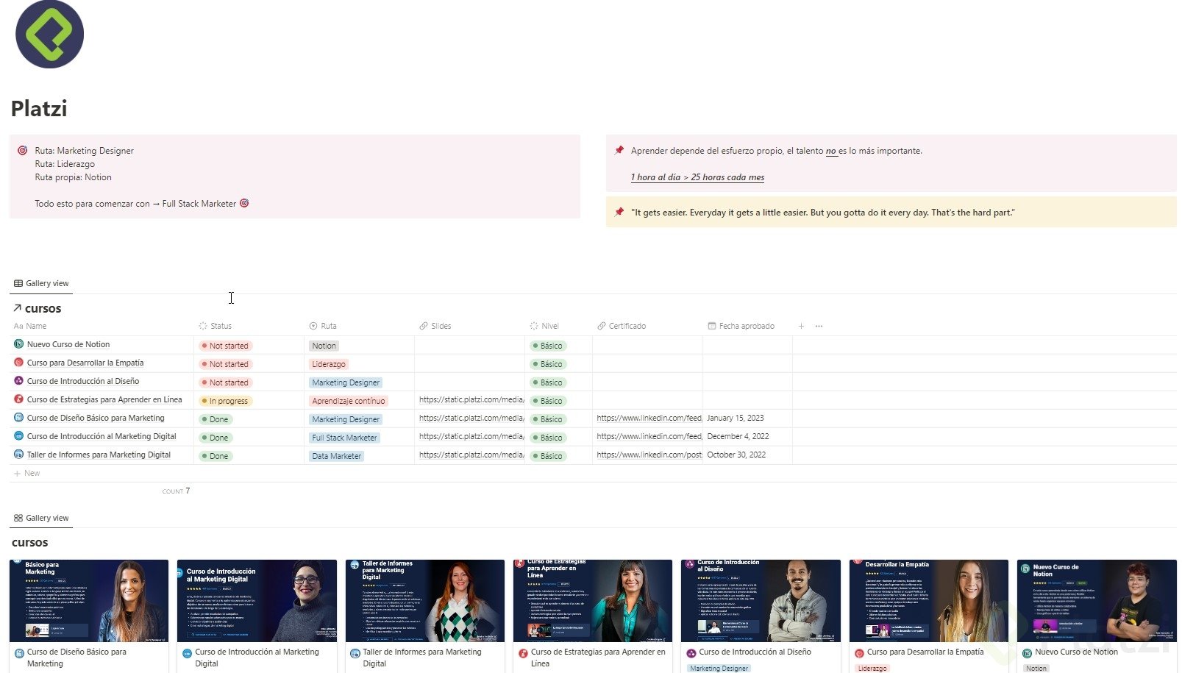This screenshot has width=1182, height=673.
Task: Click icon of Curso de Introducción al Diseño row
Action: click(x=19, y=381)
